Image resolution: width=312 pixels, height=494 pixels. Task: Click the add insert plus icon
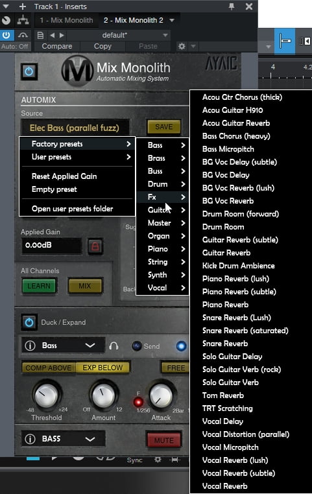(x=22, y=6)
